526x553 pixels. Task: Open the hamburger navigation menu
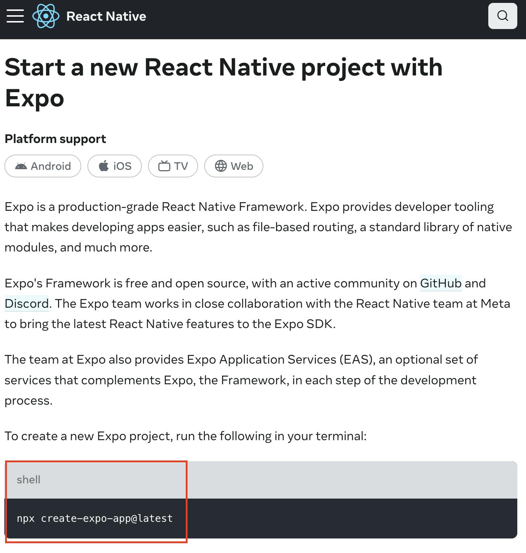[15, 16]
